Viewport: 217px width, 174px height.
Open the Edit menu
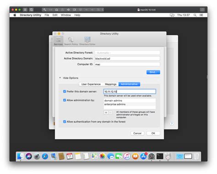pyautogui.click(x=55, y=15)
